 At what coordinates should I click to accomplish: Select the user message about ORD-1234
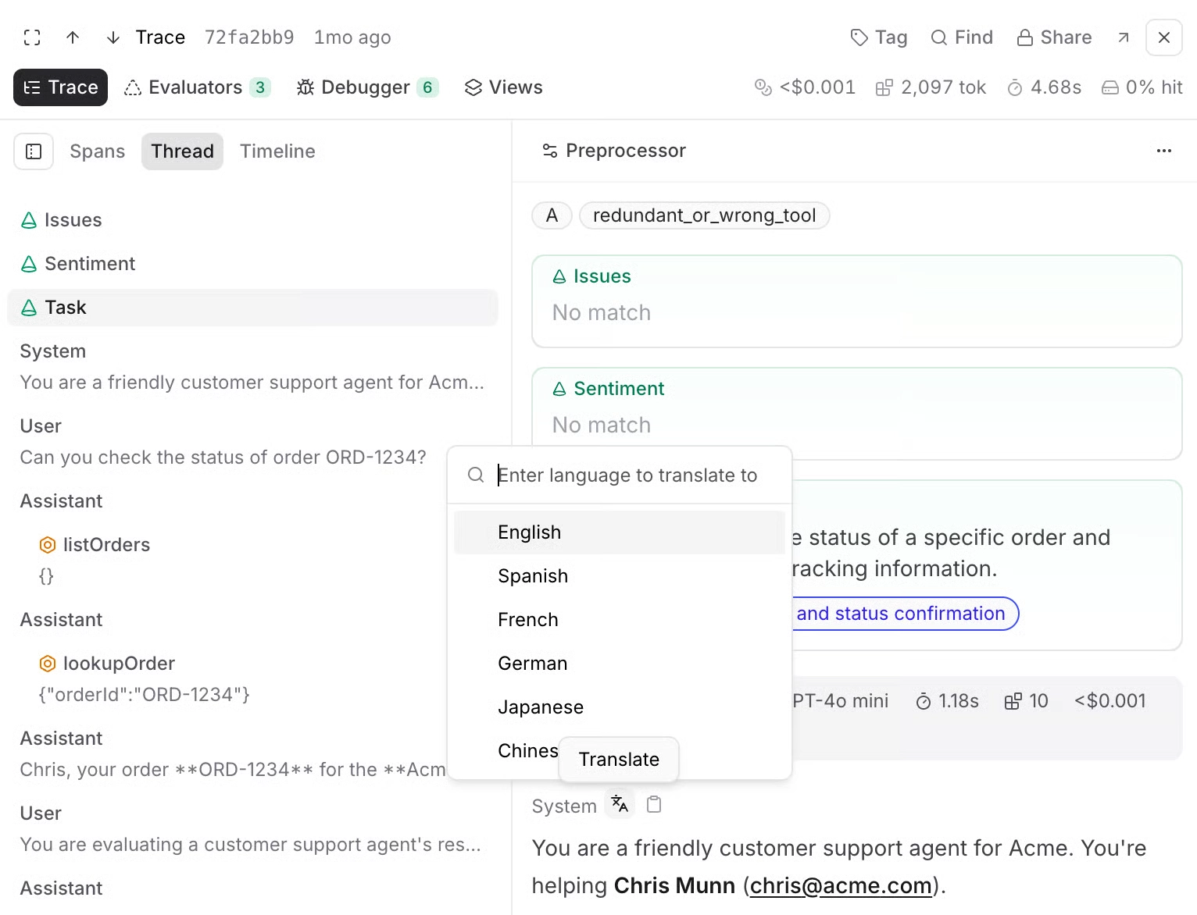click(x=223, y=457)
